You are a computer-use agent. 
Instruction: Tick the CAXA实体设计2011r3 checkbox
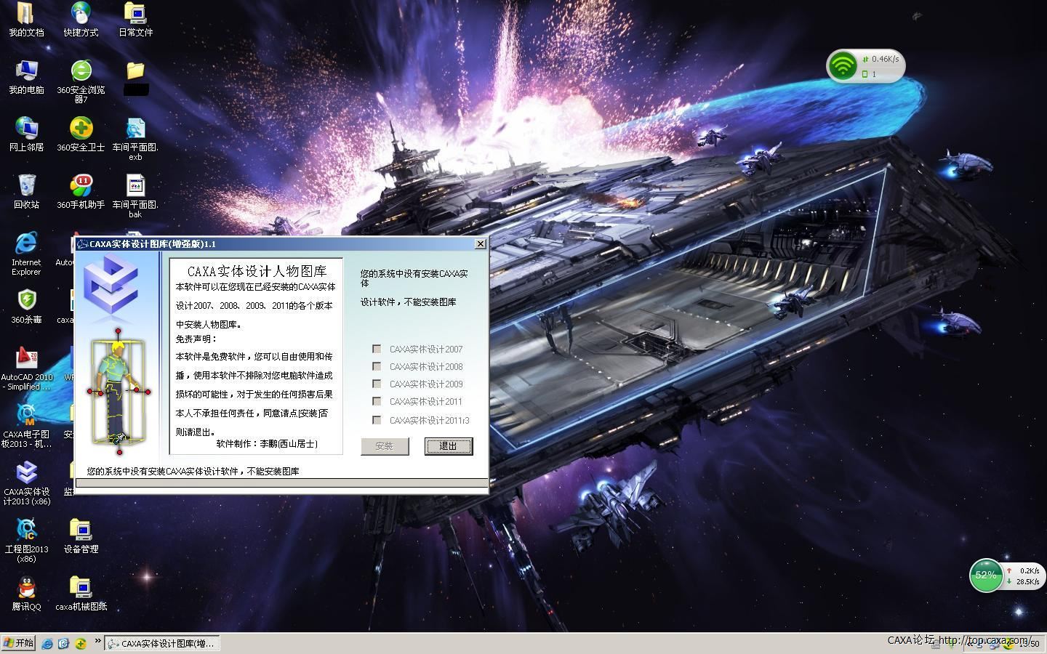pyautogui.click(x=377, y=420)
